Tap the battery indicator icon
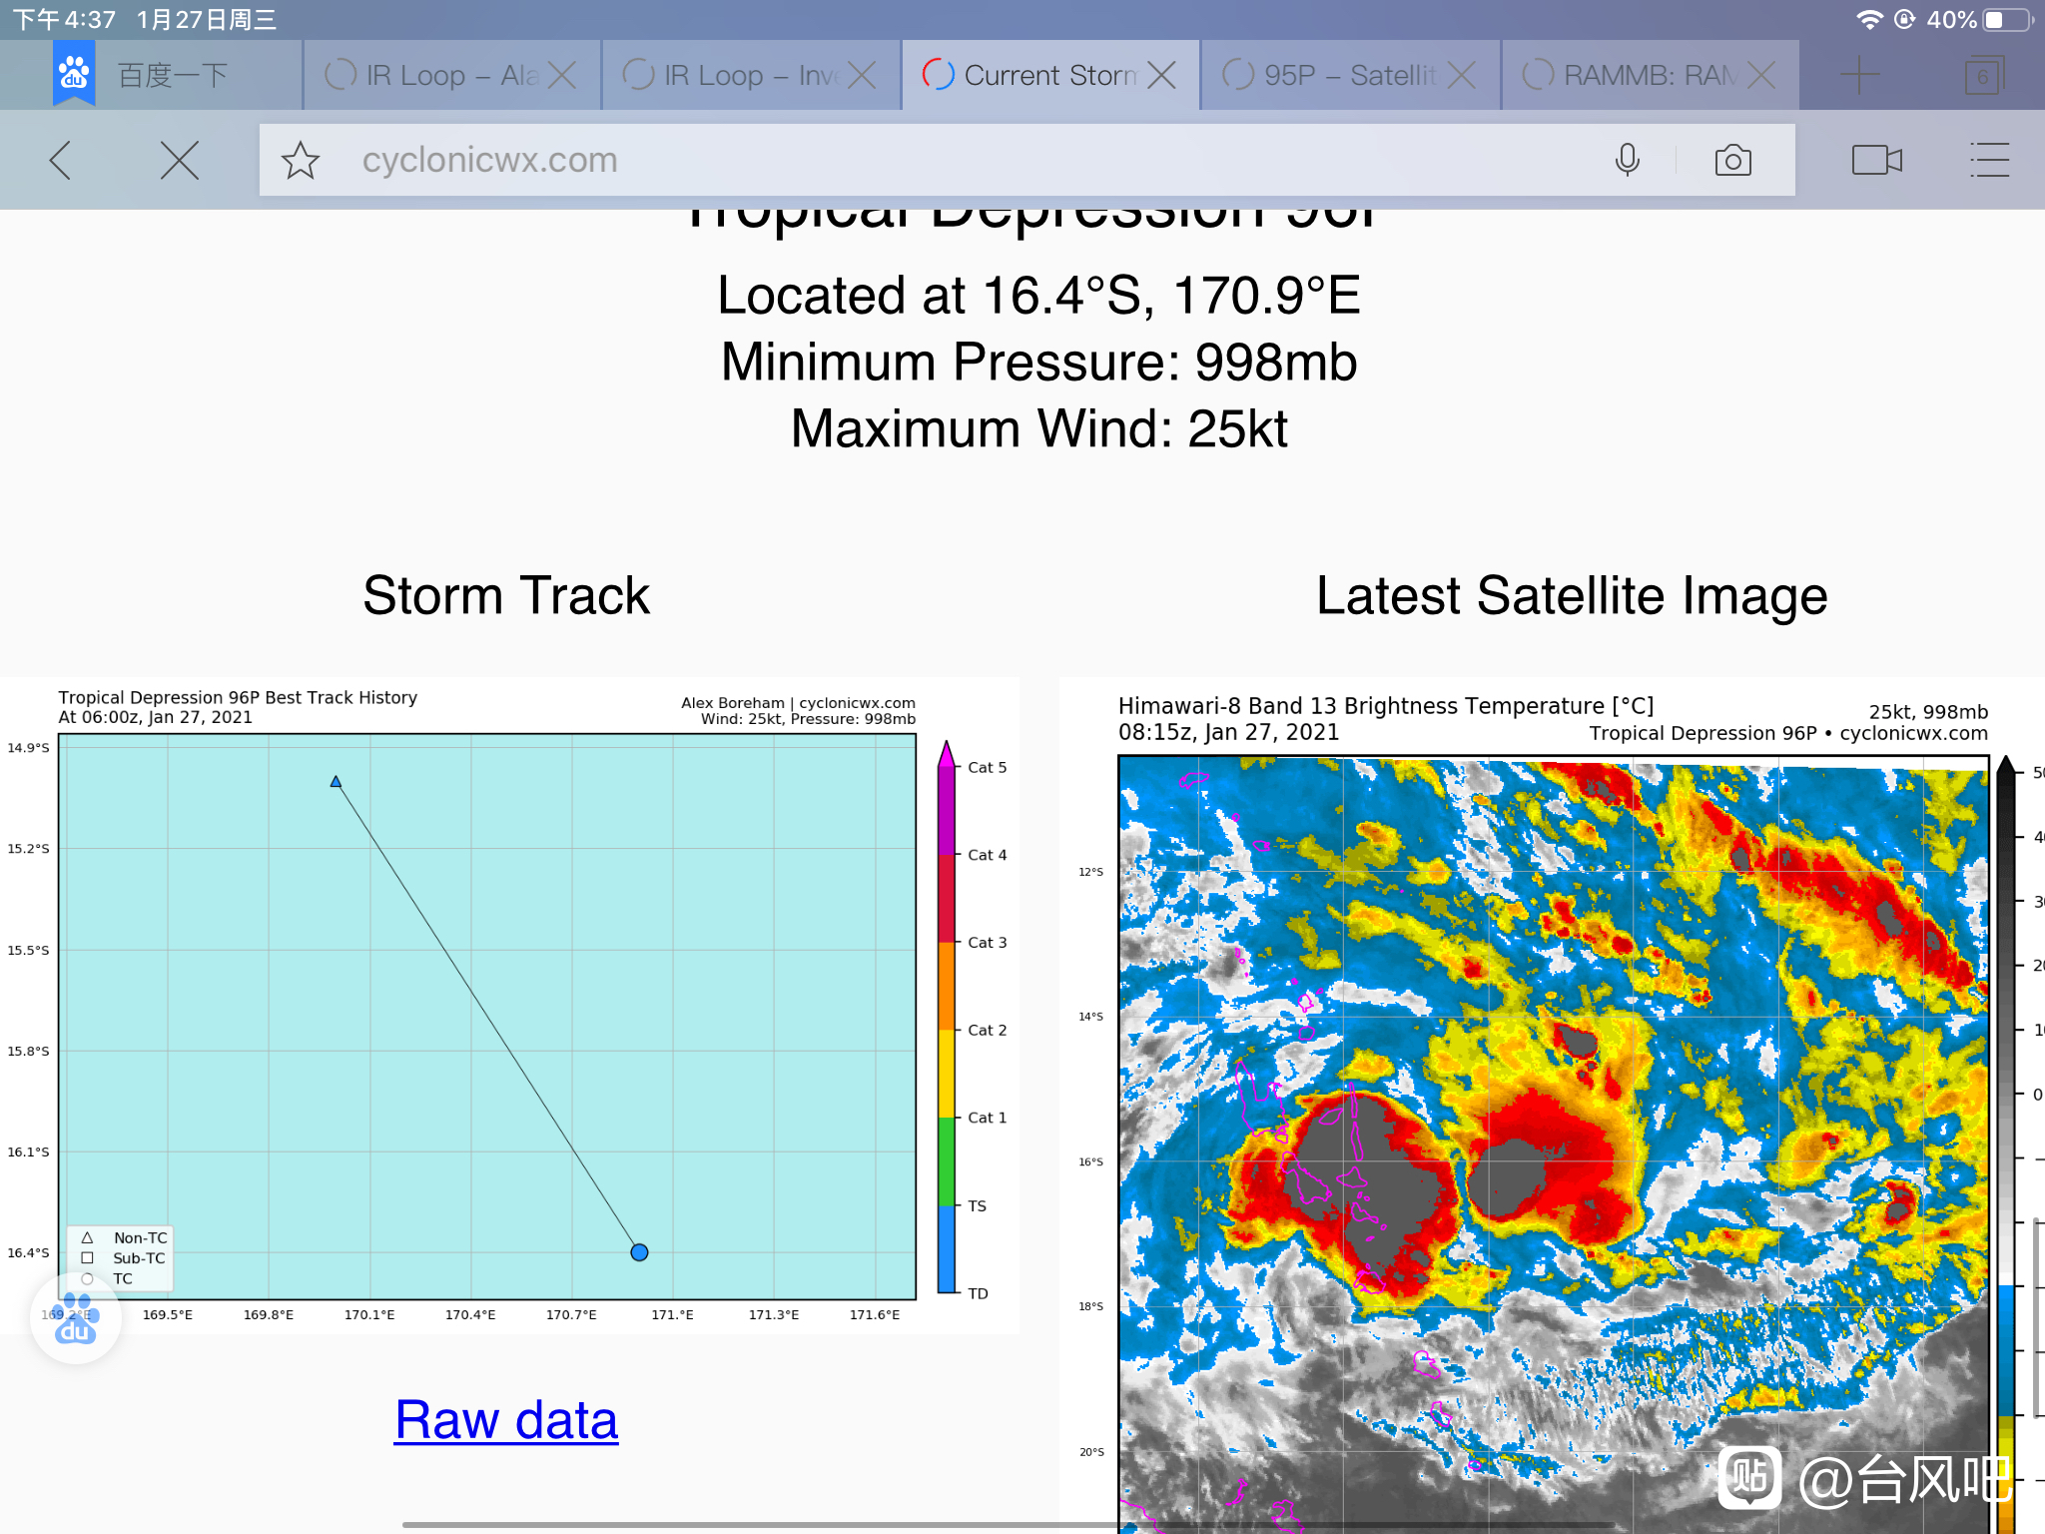 [2007, 19]
